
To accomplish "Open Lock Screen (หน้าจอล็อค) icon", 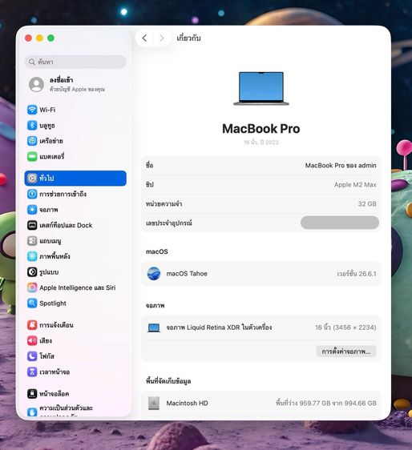I will 32,394.
